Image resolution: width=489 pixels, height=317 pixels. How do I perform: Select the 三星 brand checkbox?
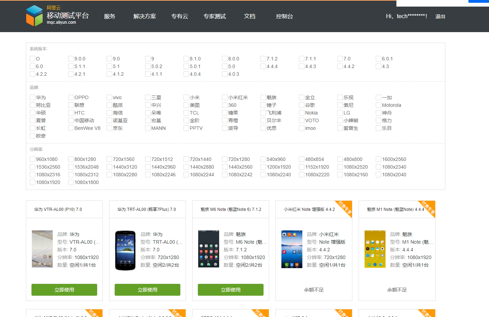pyautogui.click(x=148, y=97)
